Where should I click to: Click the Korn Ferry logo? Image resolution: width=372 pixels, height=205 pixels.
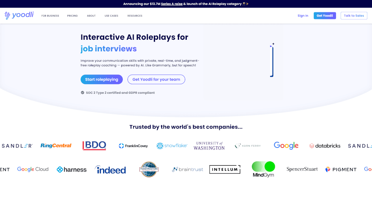[248, 146]
